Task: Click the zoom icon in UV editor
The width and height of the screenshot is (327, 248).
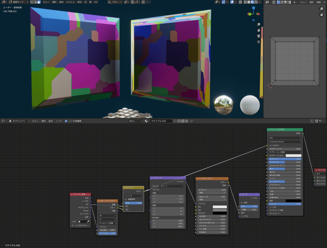Action: coord(322,9)
